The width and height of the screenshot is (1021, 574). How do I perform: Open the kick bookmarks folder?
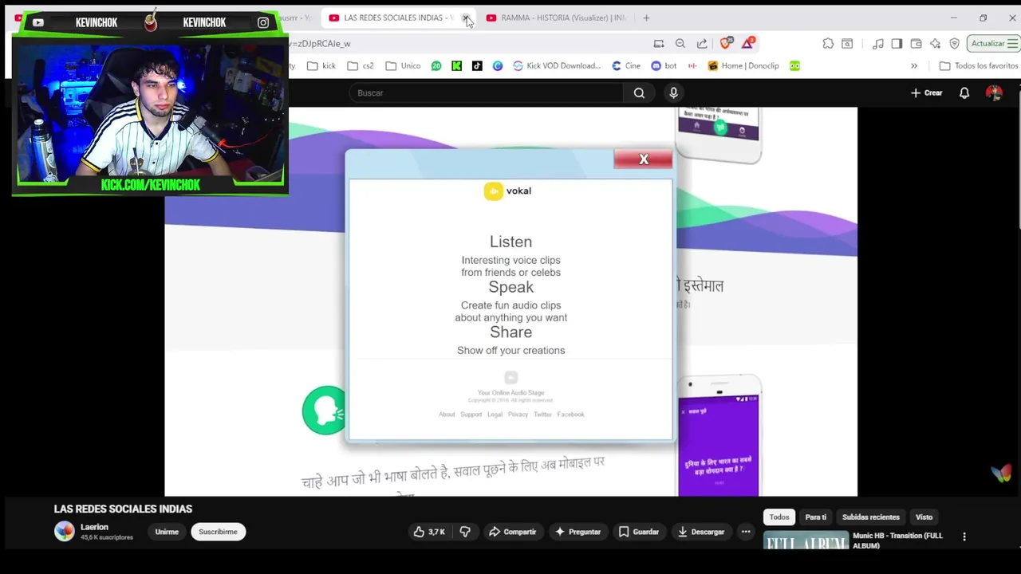coord(321,66)
